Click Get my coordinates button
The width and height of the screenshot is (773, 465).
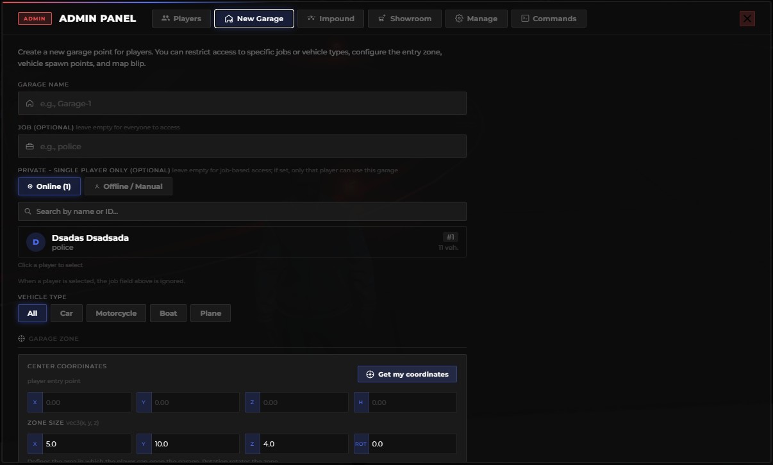[x=407, y=374]
